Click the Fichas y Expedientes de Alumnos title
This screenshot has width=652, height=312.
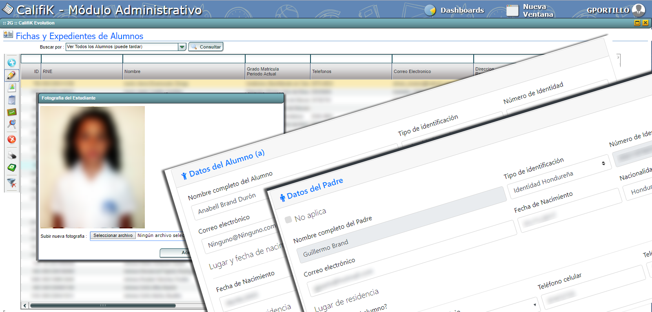click(x=80, y=36)
